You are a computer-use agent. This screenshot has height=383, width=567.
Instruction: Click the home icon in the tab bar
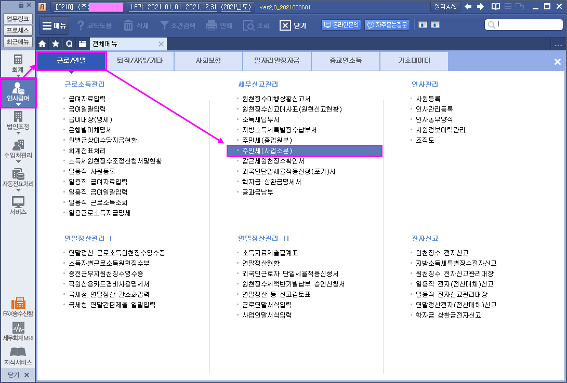(43, 44)
